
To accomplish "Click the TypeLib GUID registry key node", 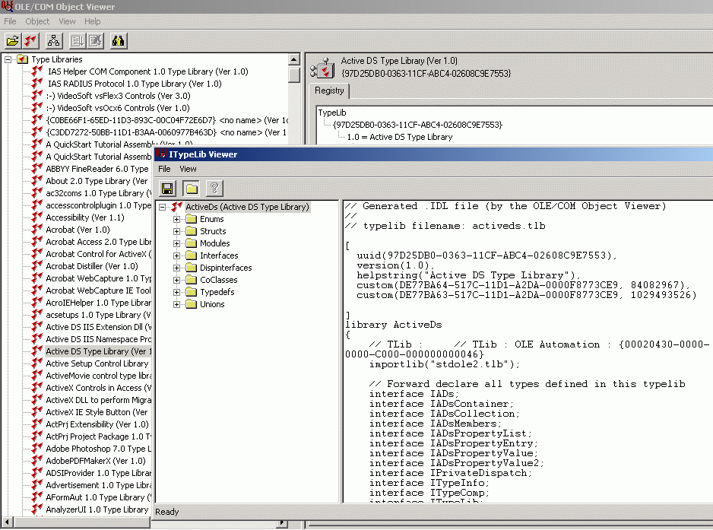I will click(x=417, y=125).
